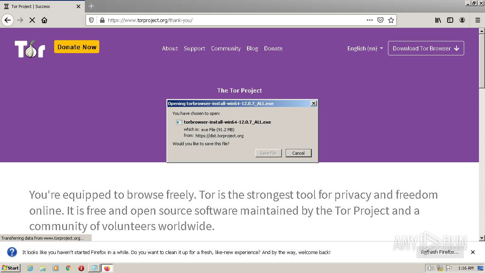Open a new tab with plus
Image resolution: width=485 pixels, height=273 pixels.
click(x=91, y=6)
